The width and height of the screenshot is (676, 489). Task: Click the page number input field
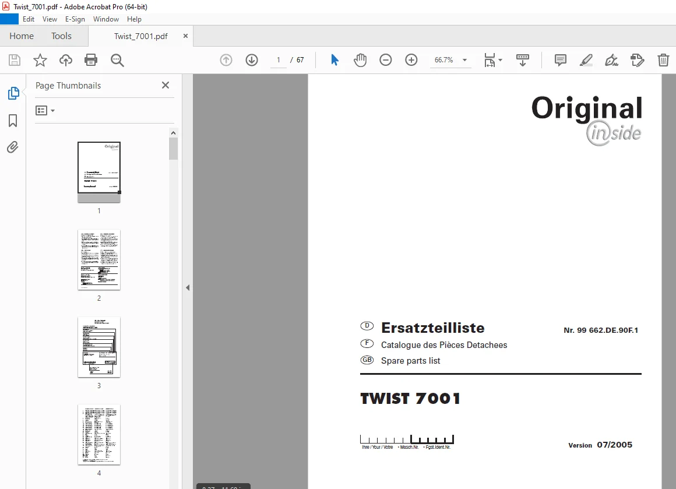pyautogui.click(x=279, y=60)
